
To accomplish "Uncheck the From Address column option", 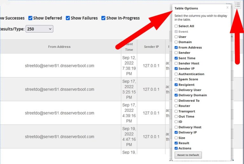I will [x=176, y=48].
